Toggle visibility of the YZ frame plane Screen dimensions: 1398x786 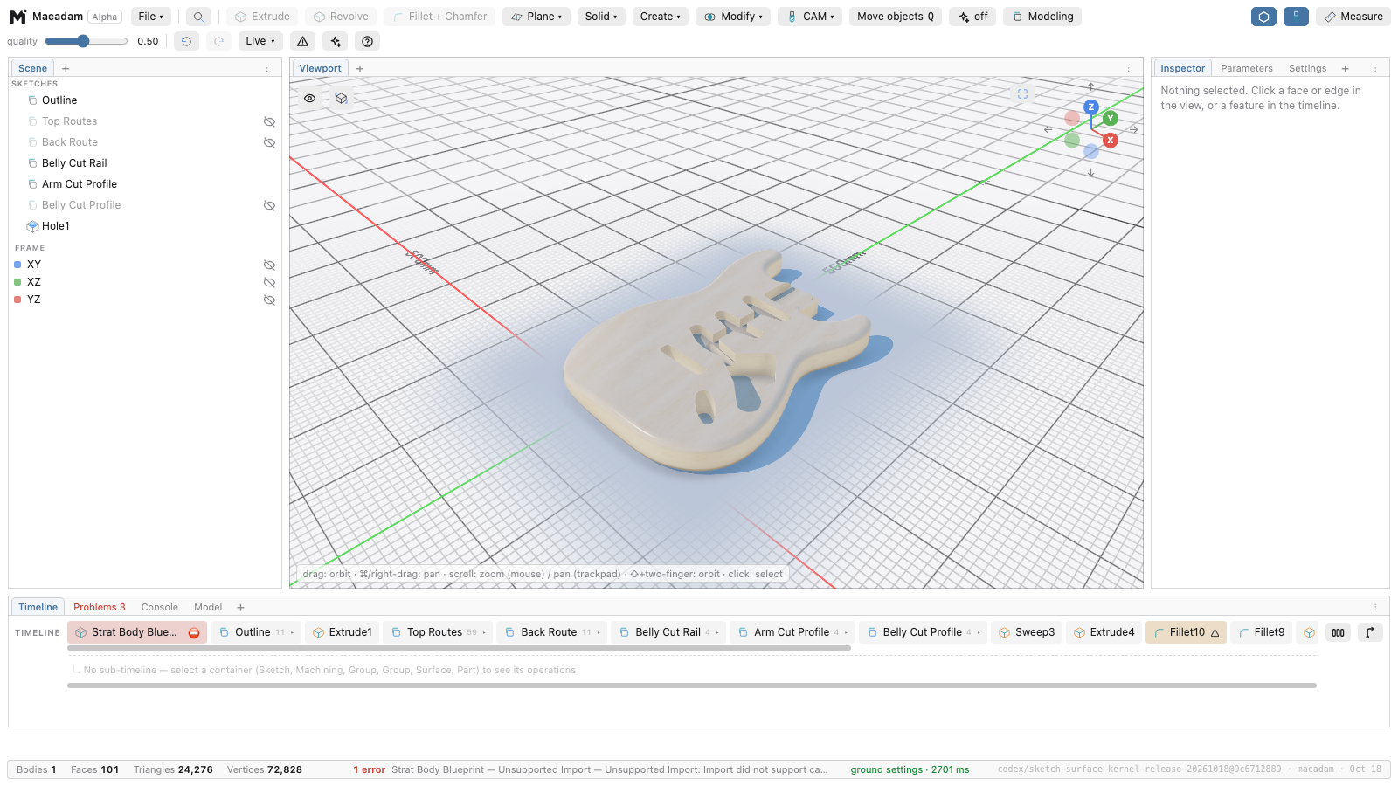[x=269, y=300]
